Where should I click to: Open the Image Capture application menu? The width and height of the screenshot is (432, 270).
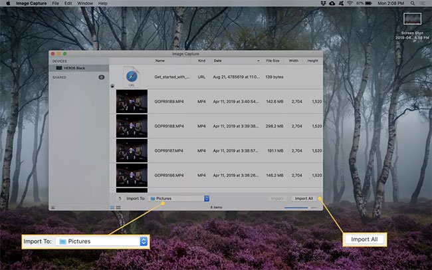click(31, 3)
